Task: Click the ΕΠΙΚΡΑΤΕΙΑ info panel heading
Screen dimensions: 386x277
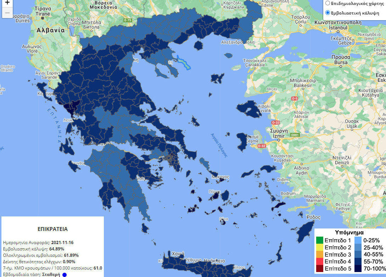Action: [52, 229]
